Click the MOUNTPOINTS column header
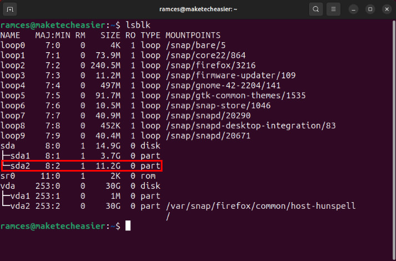This screenshot has height=261, width=396. coord(193,36)
